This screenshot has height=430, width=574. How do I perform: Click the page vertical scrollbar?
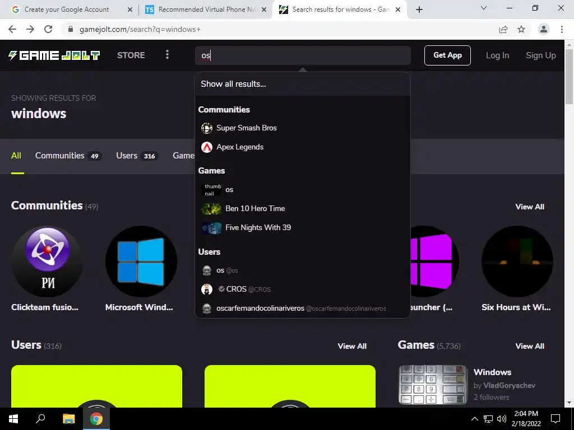(570, 76)
